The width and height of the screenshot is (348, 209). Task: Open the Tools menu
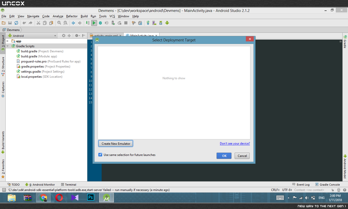click(103, 16)
